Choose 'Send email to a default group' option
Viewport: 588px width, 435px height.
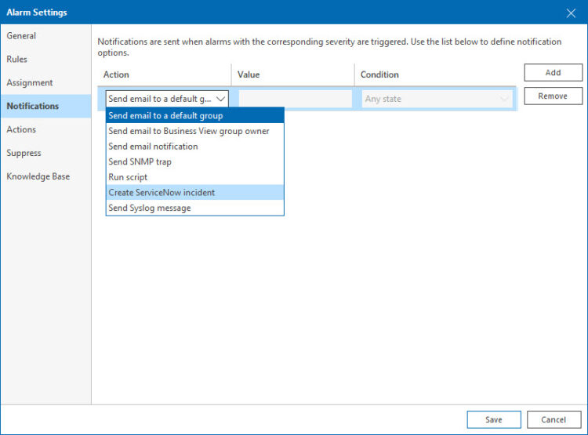[165, 116]
